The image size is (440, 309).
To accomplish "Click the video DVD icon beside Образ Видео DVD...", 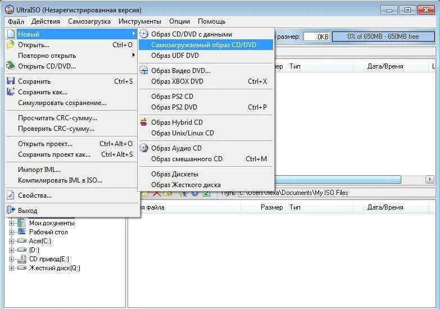I will [x=144, y=70].
